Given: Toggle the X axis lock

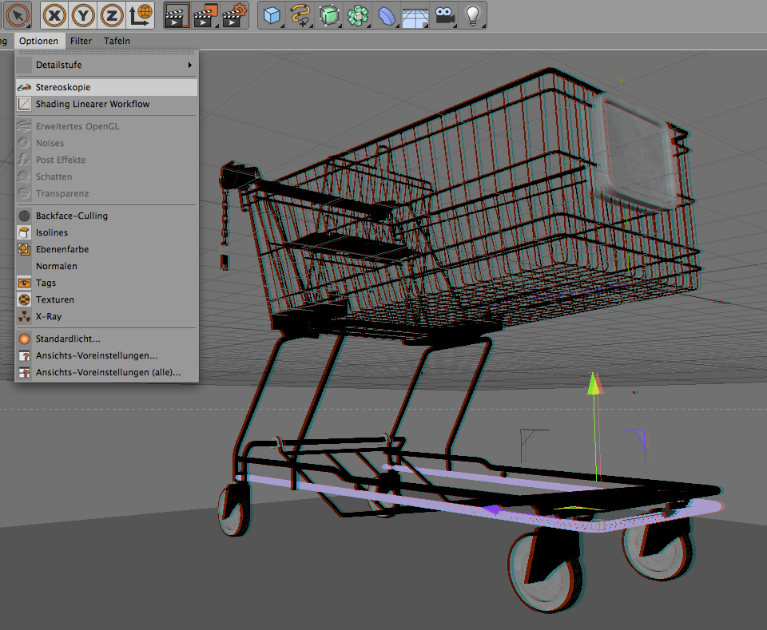Looking at the screenshot, I should coord(54,14).
